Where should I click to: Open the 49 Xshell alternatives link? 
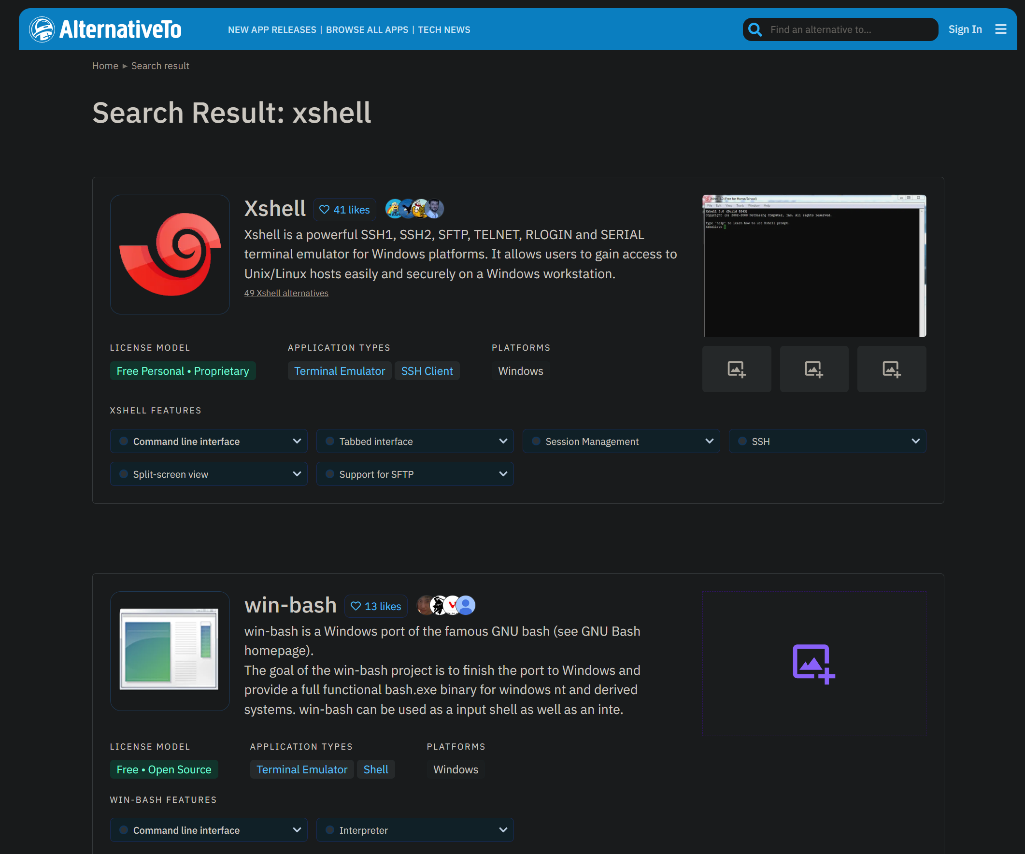coord(286,293)
